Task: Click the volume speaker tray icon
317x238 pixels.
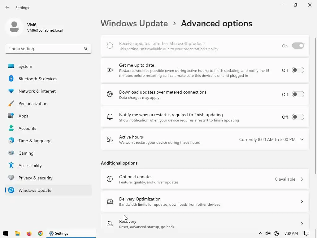Action: pyautogui.click(x=268, y=233)
